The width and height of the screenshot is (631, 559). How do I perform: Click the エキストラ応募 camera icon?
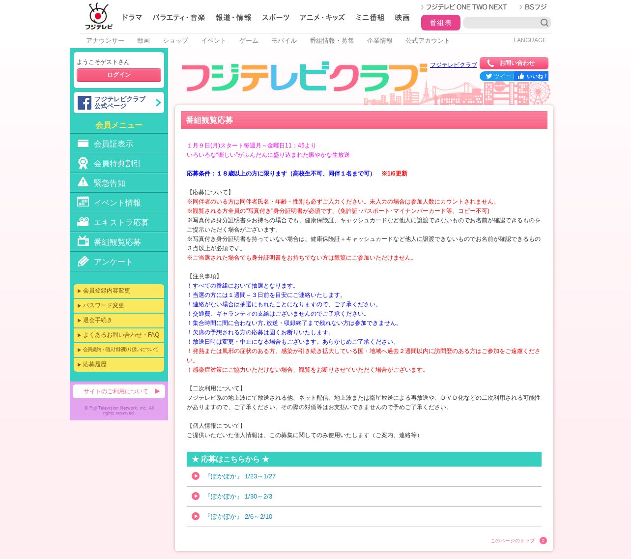83,222
